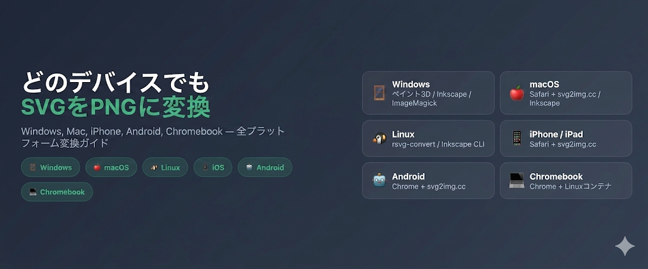The width and height of the screenshot is (648, 269).
Task: Click the Windows pill tag
Action: [x=51, y=167]
